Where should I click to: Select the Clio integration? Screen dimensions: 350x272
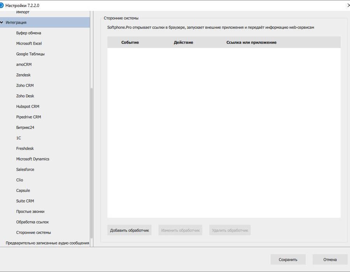pos(19,180)
